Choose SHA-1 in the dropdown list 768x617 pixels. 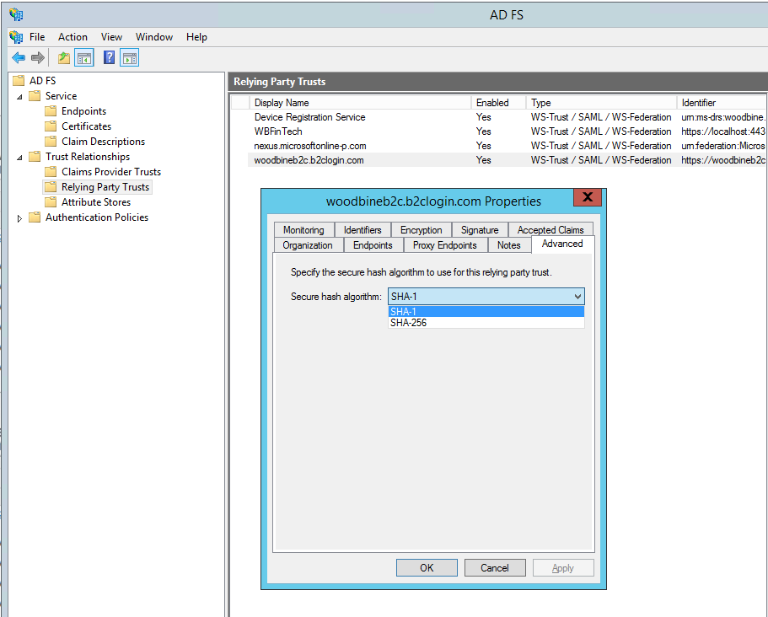click(x=486, y=311)
